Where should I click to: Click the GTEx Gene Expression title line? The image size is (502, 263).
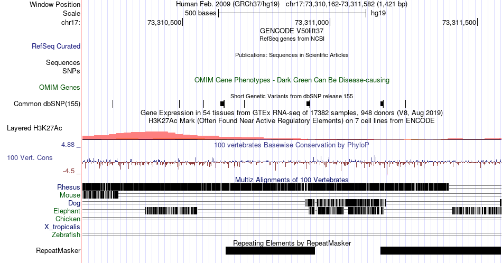[292, 112]
